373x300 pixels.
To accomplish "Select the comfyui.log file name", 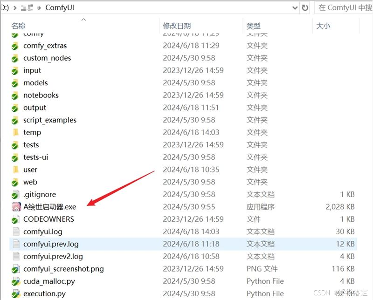I will click(x=43, y=232).
